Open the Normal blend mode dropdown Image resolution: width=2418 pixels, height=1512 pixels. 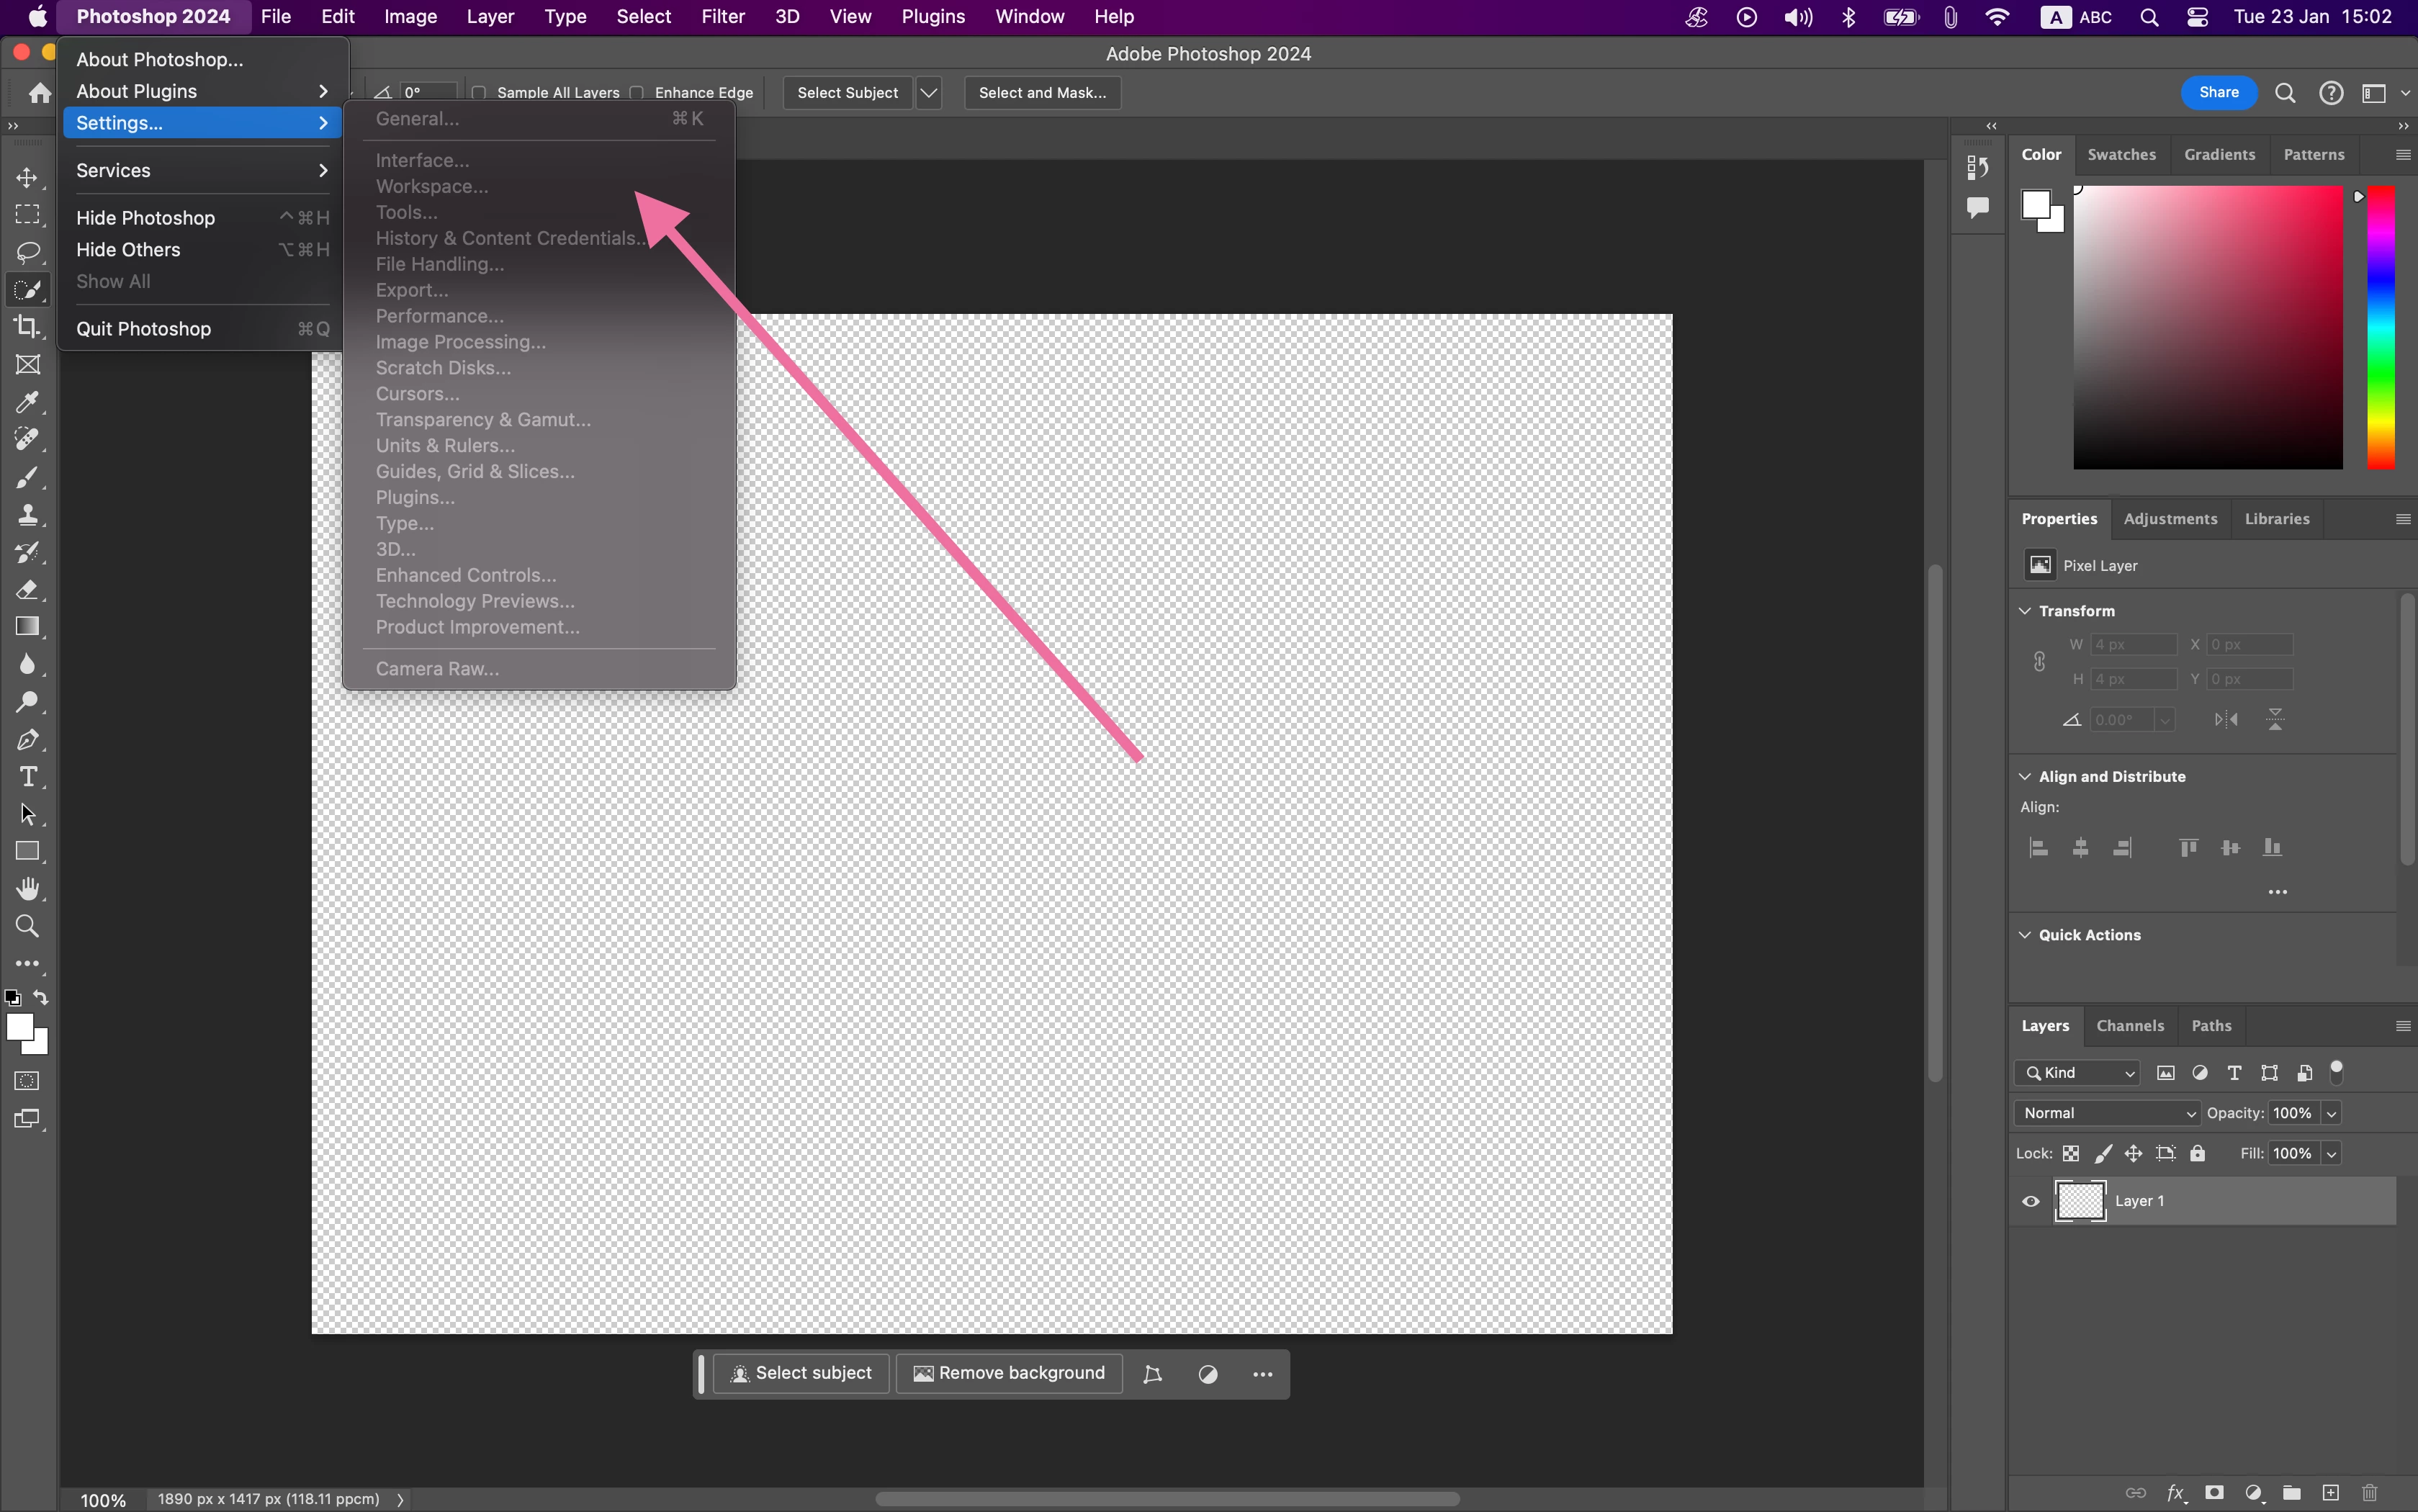tap(2106, 1113)
